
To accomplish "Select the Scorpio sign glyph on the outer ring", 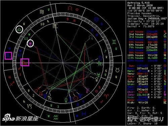I will point(8,56).
